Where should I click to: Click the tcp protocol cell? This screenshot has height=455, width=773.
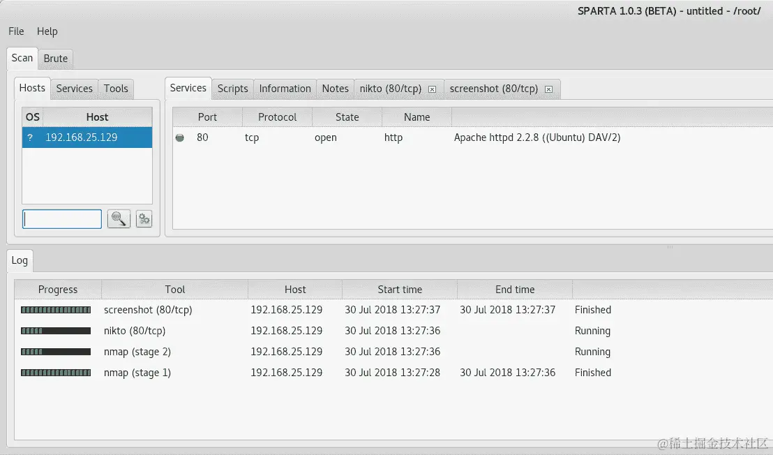pyautogui.click(x=252, y=137)
